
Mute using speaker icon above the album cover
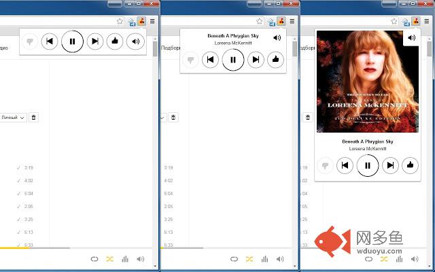[x=410, y=39]
